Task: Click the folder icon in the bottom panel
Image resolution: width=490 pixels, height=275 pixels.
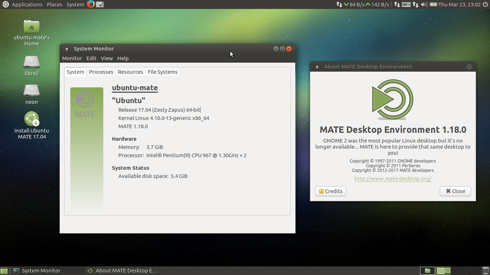Action: tap(428, 271)
